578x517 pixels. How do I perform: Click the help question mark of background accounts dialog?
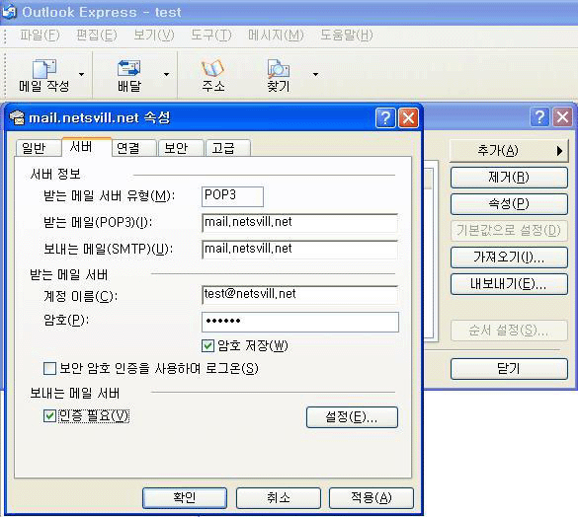pos(539,117)
